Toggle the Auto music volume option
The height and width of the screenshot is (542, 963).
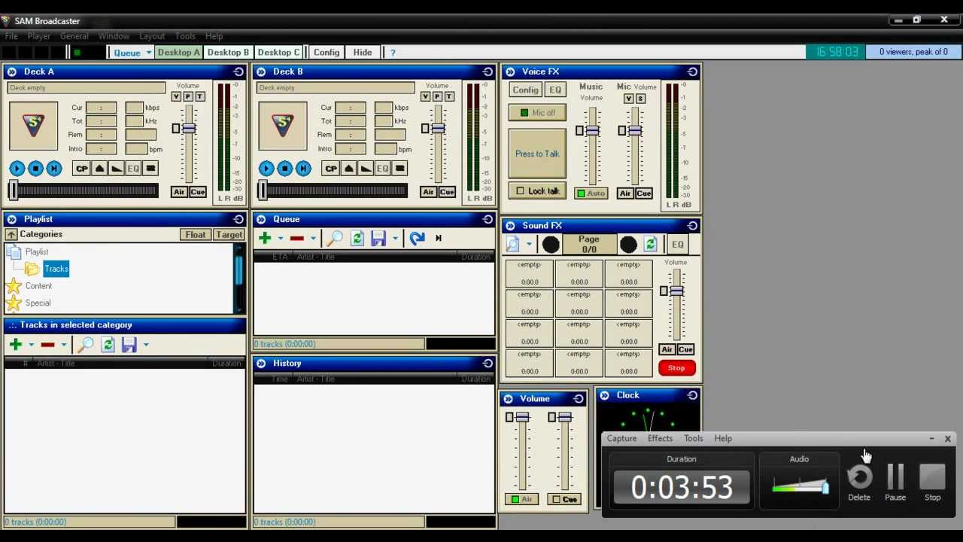591,193
